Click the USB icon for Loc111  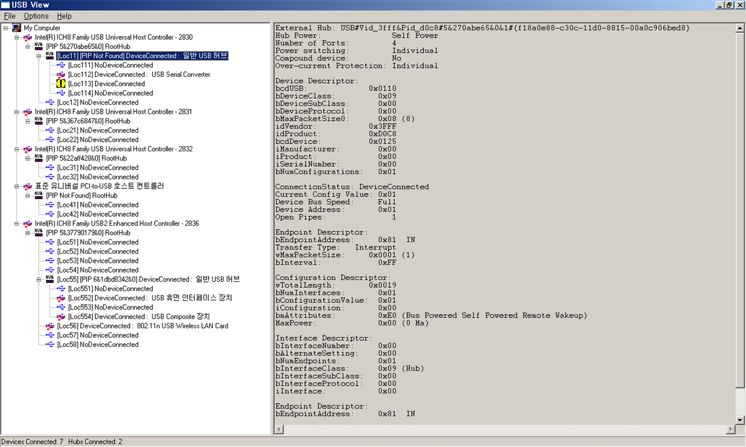[x=61, y=65]
